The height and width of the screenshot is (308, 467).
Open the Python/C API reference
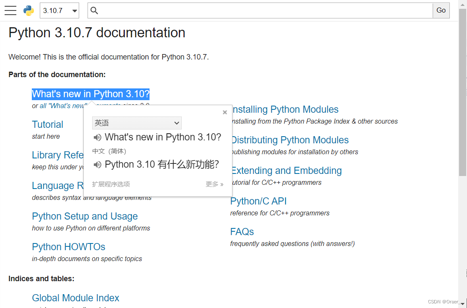coord(258,202)
